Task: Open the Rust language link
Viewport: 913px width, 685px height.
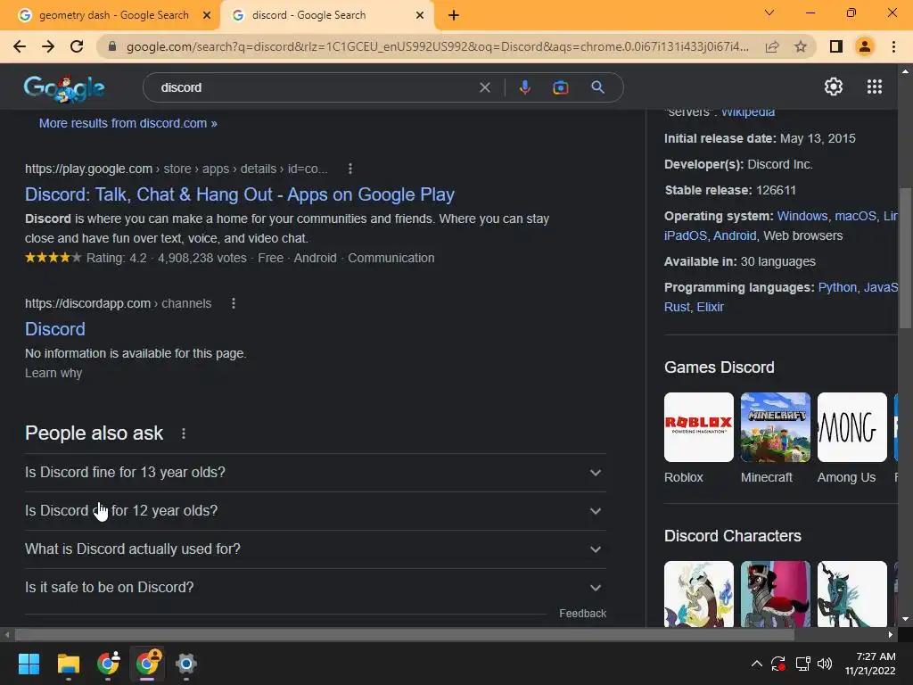Action: click(x=677, y=307)
